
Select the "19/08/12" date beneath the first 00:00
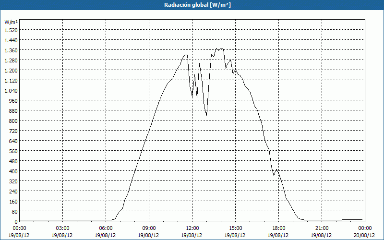pyautogui.click(x=19, y=235)
